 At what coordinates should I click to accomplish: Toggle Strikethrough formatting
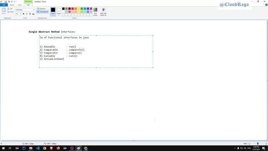pos(33,14)
